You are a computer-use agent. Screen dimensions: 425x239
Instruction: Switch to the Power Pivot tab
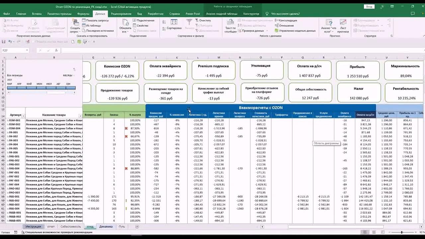[193, 14]
